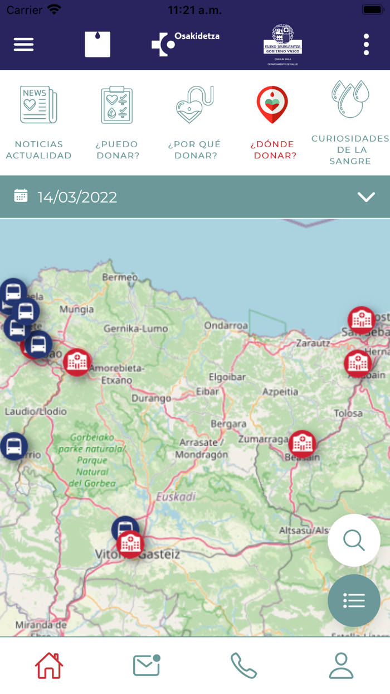Tap the Osakidetza logo

pos(186,44)
